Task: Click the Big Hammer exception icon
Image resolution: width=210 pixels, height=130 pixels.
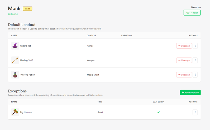Action: click(x=15, y=112)
